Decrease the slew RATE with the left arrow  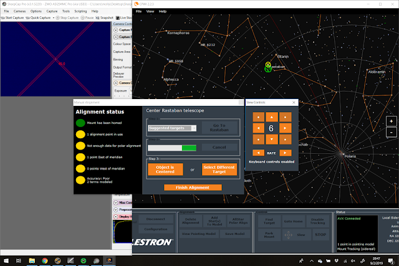point(259,153)
